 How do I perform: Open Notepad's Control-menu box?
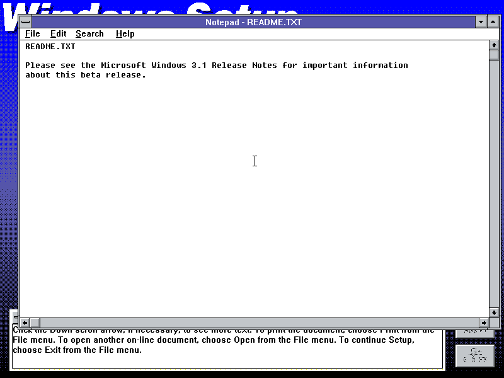[x=26, y=22]
